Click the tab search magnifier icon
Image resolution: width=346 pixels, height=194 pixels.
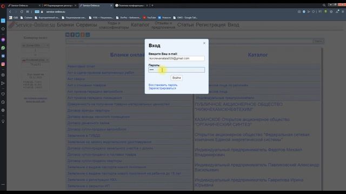coord(324,5)
